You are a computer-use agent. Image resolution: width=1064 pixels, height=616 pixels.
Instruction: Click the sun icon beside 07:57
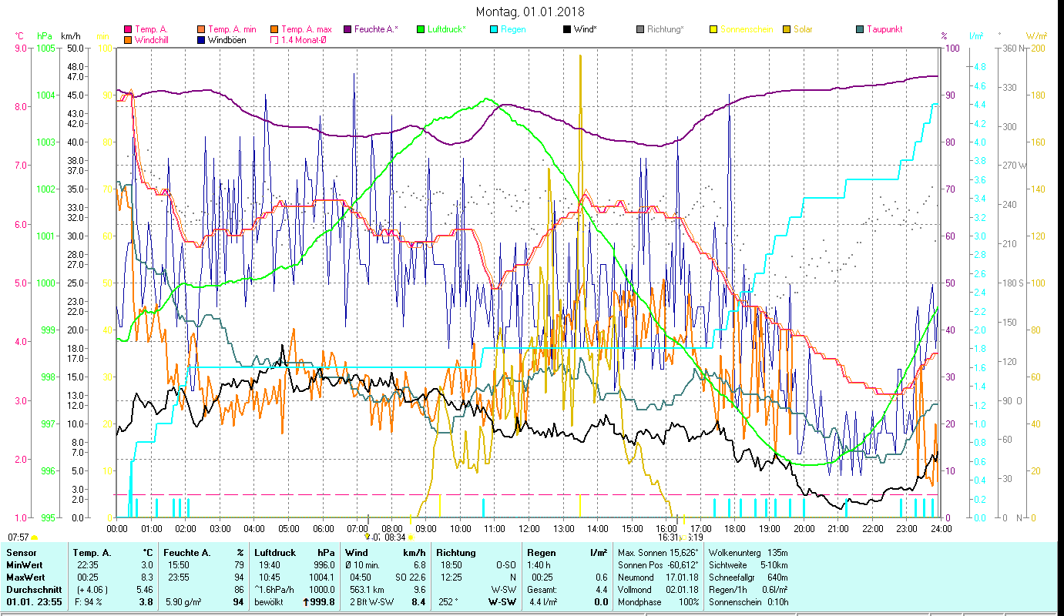(34, 537)
